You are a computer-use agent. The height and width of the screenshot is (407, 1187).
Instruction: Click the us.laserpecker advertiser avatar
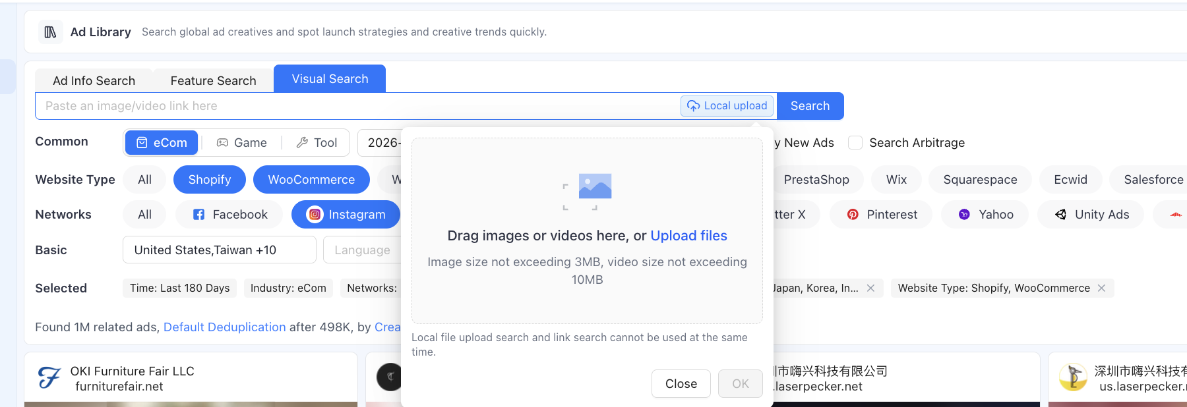(1073, 377)
